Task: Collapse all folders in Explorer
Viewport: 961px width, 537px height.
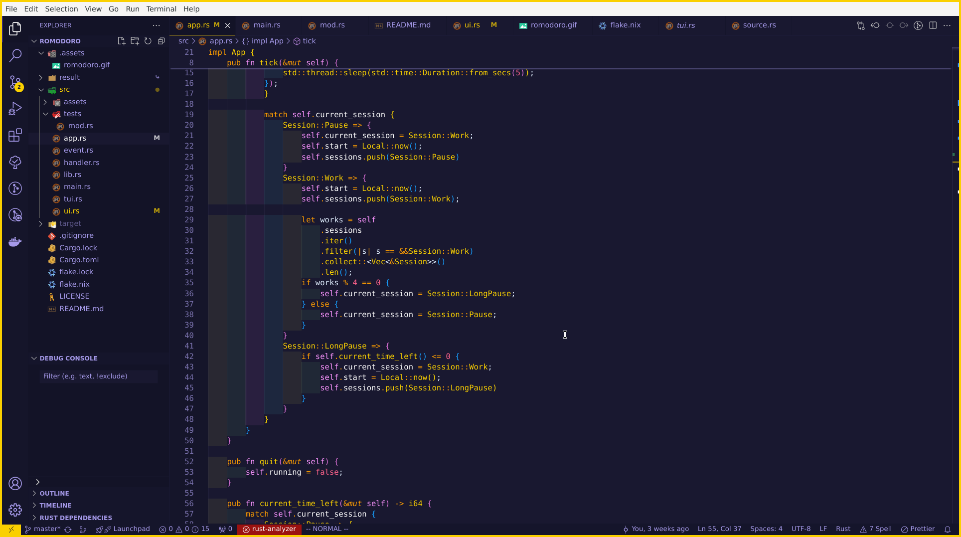Action: coord(161,41)
